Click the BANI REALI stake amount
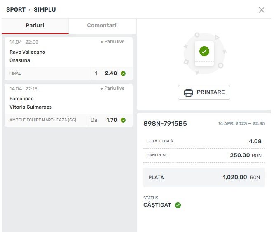Screen dimensions: 276x232 tap(240, 156)
